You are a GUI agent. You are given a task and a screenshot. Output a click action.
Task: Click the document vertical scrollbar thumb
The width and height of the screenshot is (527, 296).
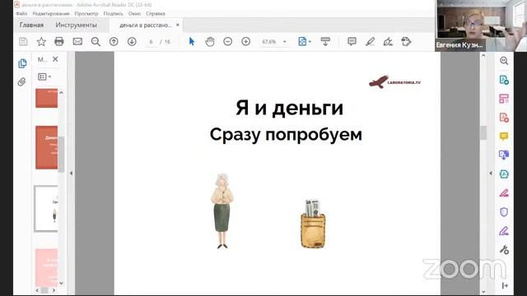(x=483, y=132)
